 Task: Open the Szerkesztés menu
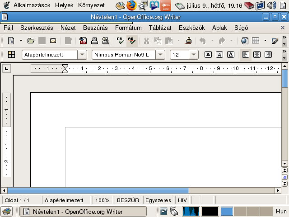click(37, 28)
